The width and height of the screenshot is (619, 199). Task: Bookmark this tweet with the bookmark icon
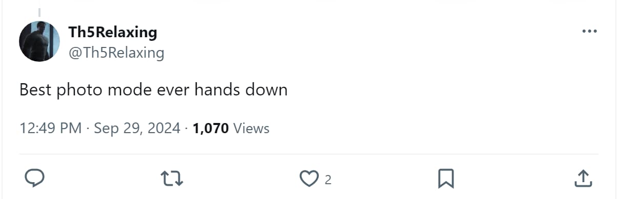pos(445,179)
